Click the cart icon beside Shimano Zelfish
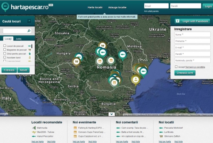The image size is (213, 143). [x=161, y=136]
